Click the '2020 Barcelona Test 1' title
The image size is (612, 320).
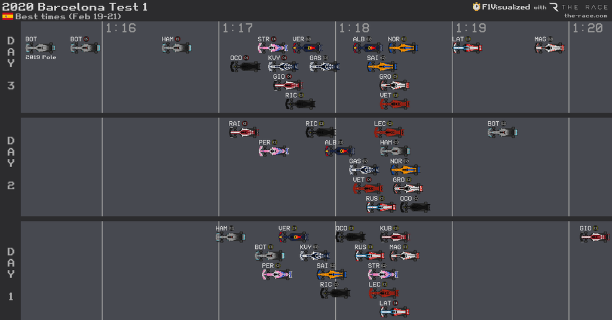(x=75, y=7)
